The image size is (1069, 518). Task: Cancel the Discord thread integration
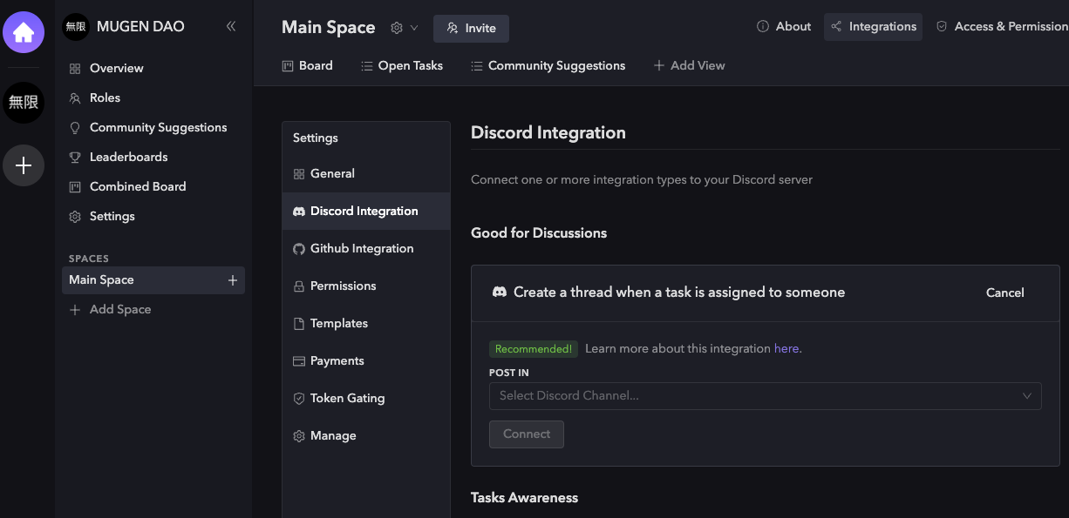tap(1004, 293)
